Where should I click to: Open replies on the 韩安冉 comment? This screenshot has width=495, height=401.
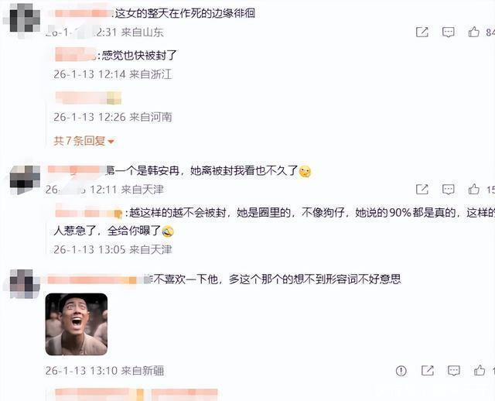449,190
